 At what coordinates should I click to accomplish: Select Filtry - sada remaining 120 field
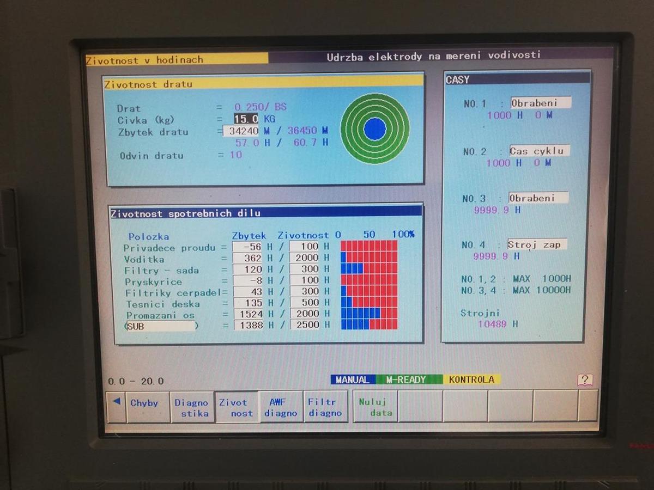pos(248,269)
